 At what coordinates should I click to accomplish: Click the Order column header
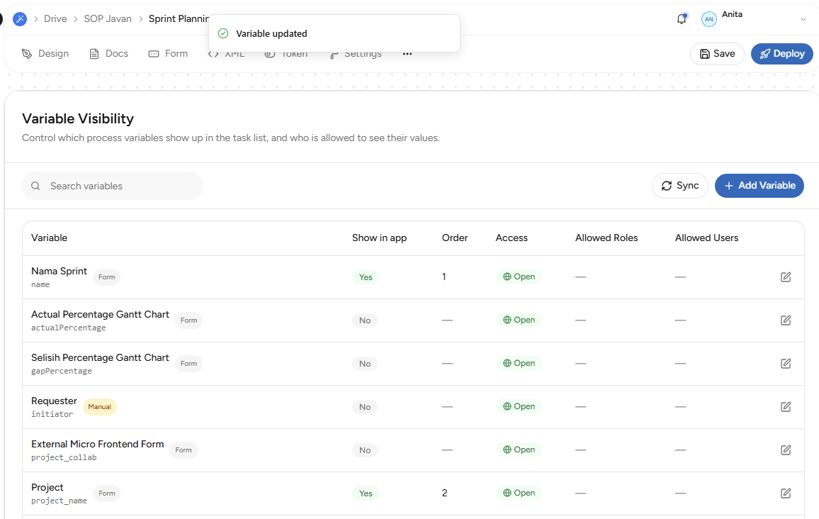tap(455, 238)
